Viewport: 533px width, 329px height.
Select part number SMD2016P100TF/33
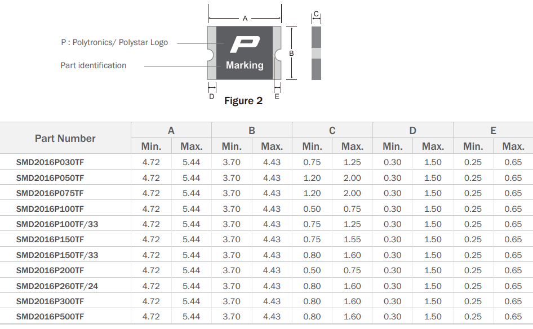[57, 224]
